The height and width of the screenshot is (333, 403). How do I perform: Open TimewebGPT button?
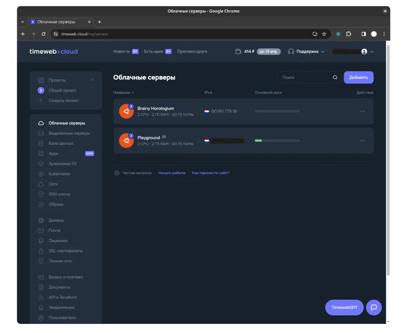coord(344,307)
